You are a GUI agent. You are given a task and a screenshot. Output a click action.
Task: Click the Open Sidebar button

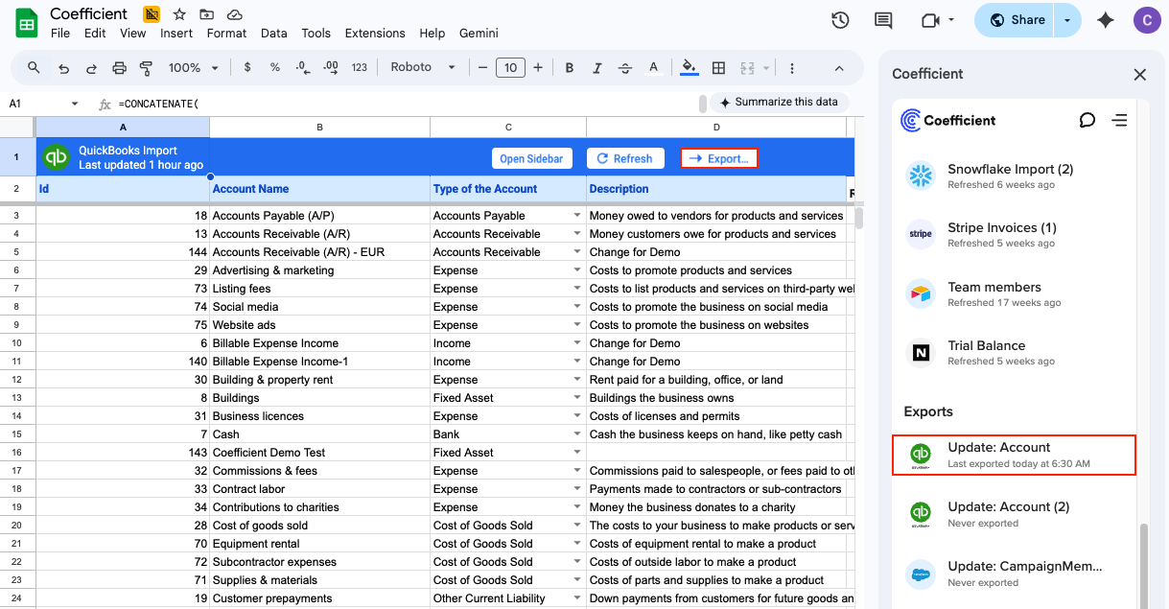(532, 158)
